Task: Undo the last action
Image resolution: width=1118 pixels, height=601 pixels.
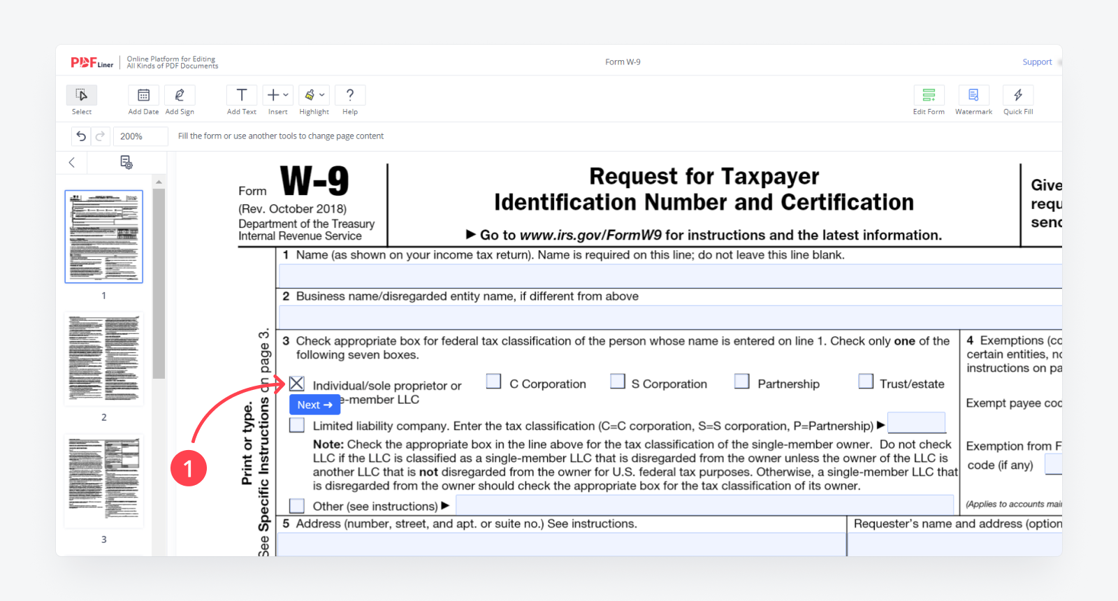Action: point(81,136)
